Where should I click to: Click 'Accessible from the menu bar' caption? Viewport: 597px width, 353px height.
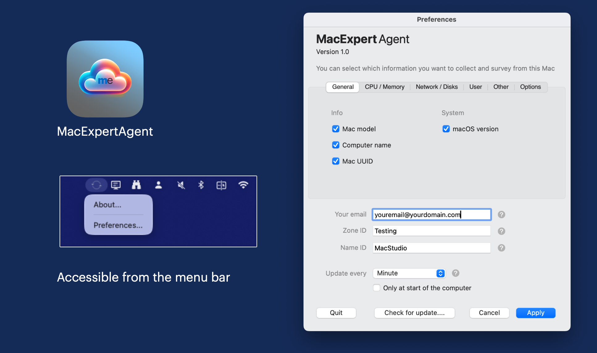point(144,277)
